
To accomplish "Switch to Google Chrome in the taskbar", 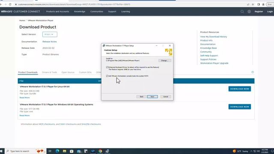I will (x=100, y=151).
